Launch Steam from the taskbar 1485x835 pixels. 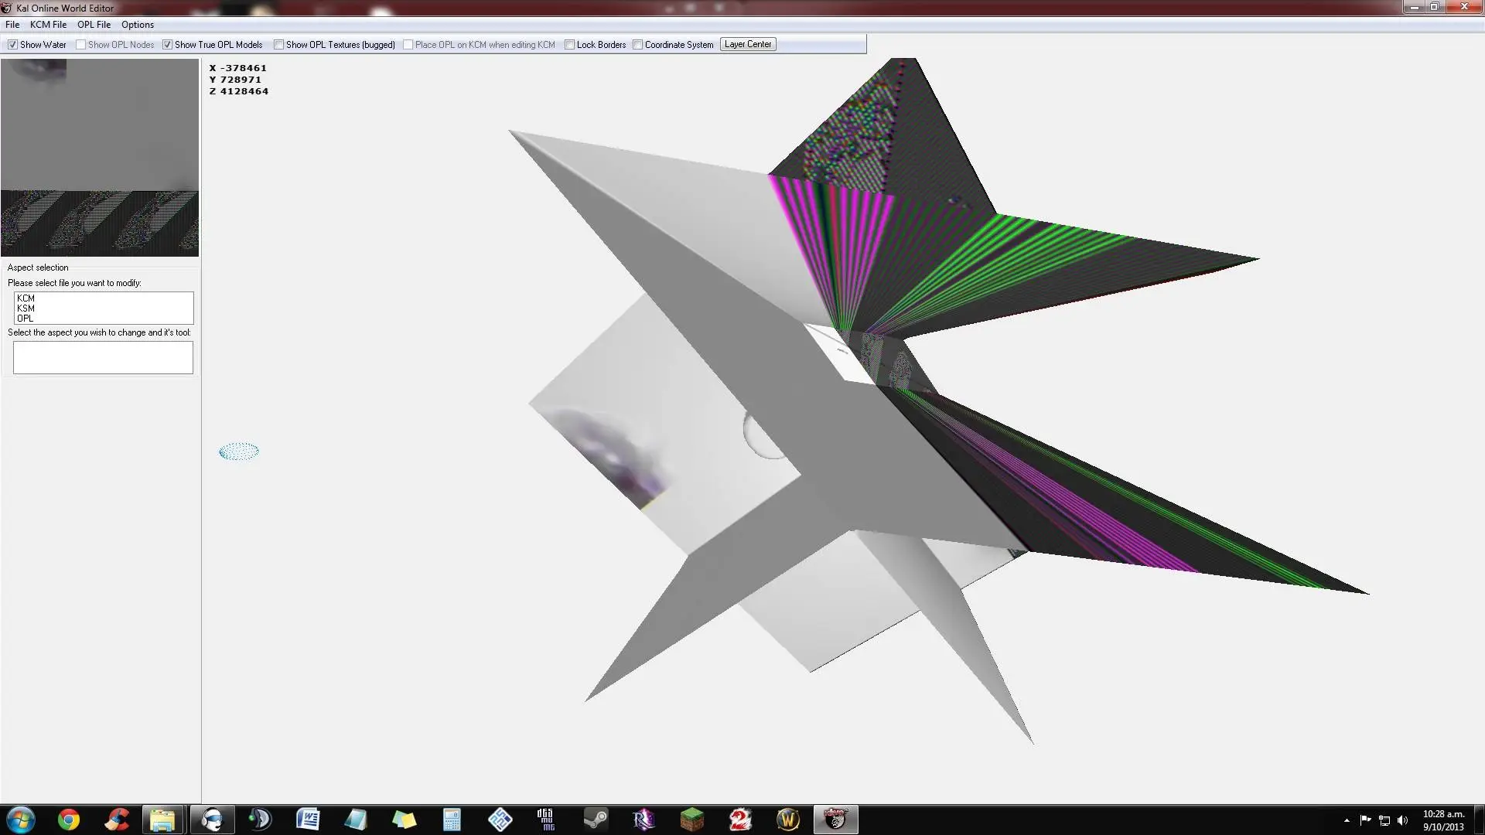click(x=596, y=820)
